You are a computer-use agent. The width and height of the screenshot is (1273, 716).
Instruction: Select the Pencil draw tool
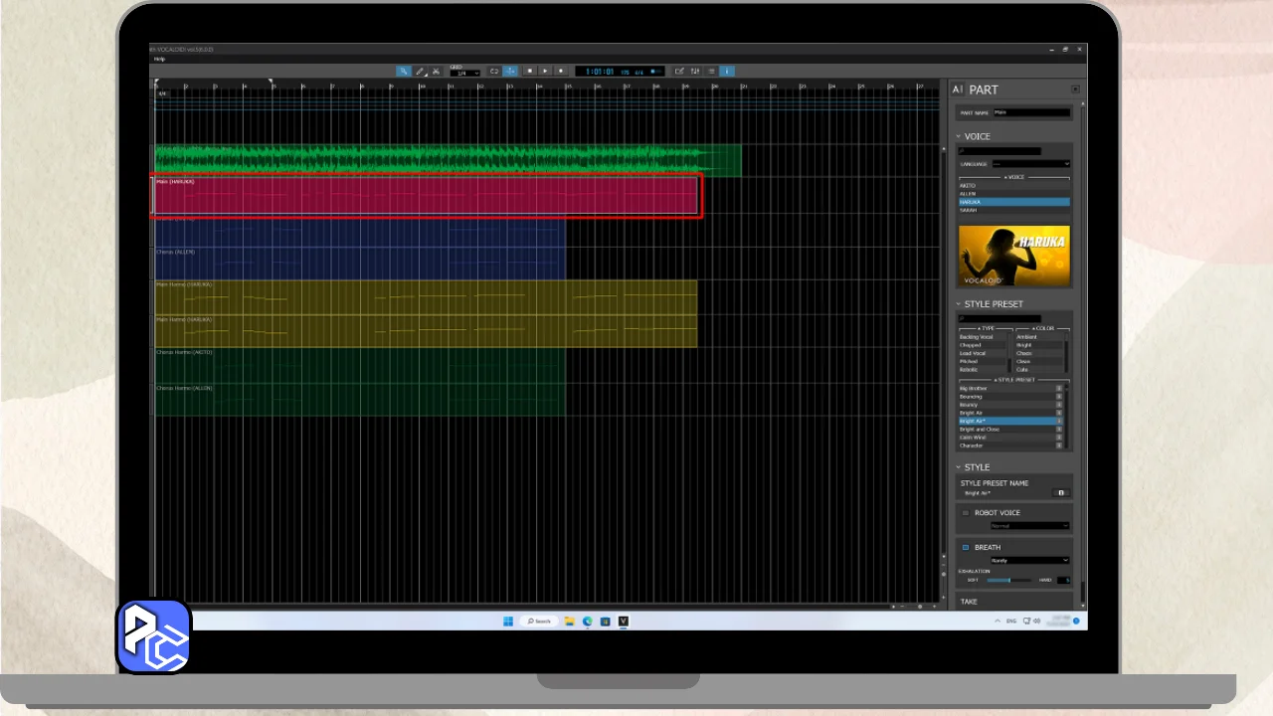tap(420, 72)
